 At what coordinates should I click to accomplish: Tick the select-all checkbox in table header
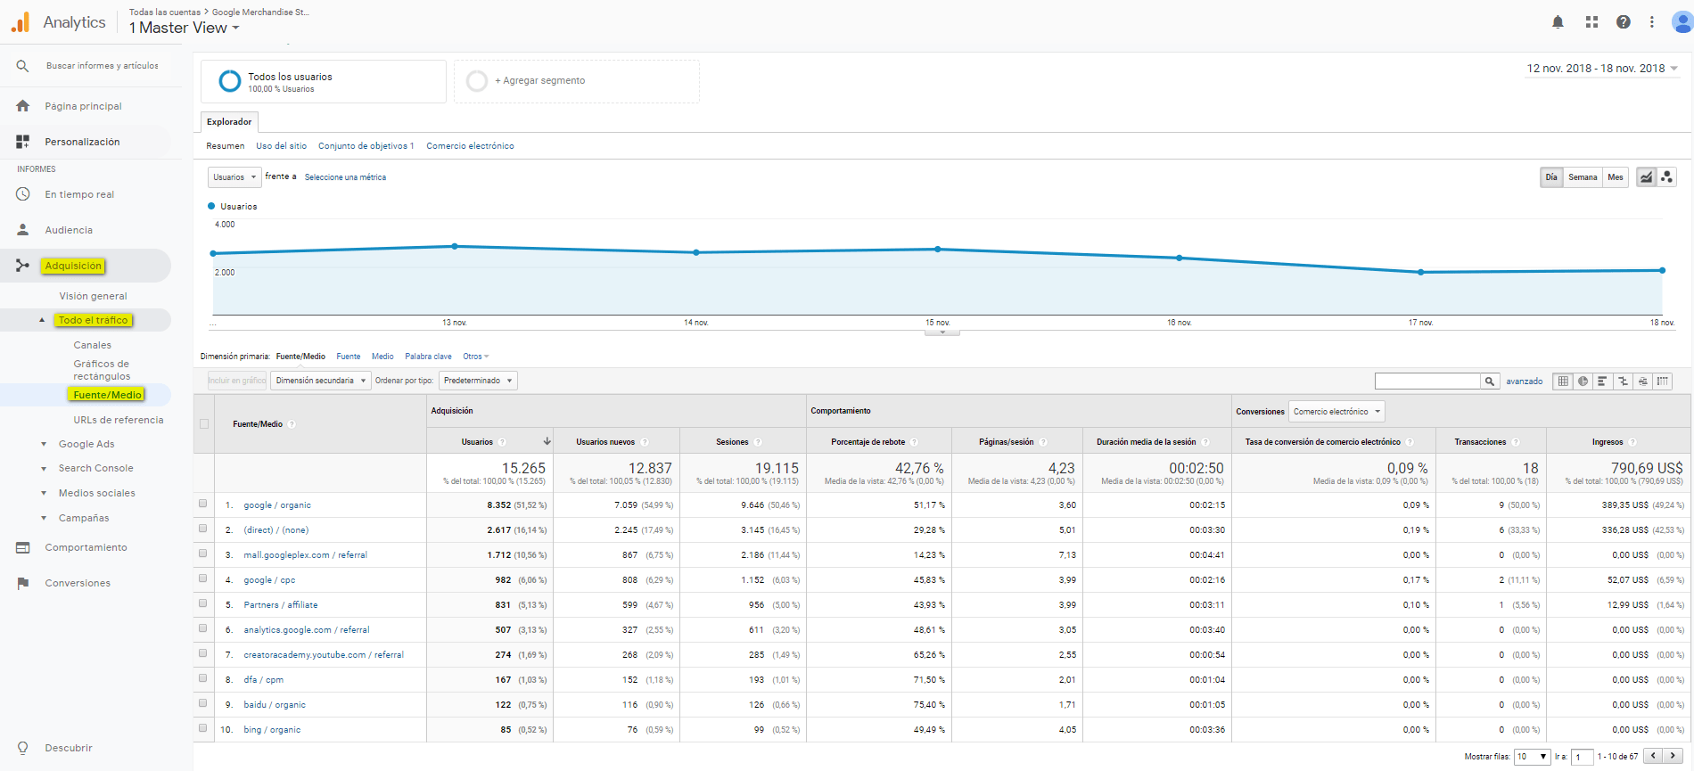click(x=204, y=424)
